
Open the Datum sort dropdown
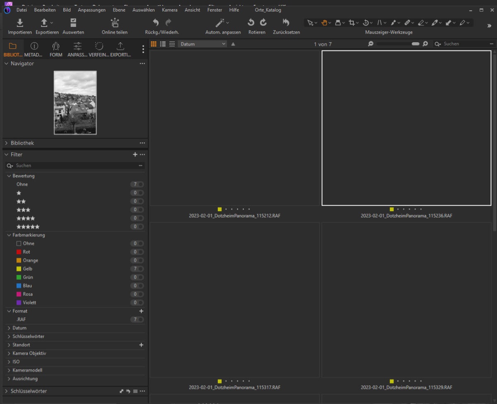click(x=203, y=44)
